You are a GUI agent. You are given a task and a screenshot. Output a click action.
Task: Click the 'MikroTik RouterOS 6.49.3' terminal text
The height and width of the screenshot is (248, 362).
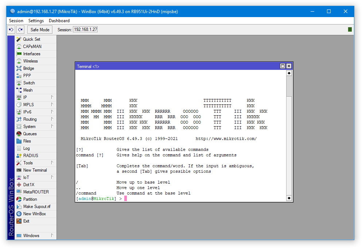(111, 139)
